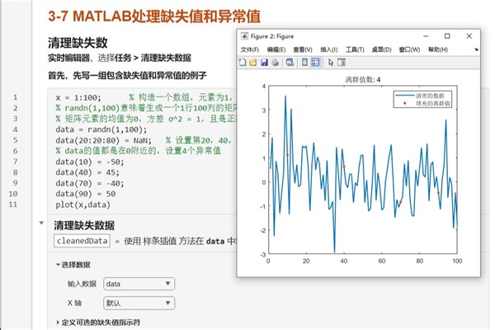Click code line starting x = 1:100;
495x330 pixels.
(78, 97)
